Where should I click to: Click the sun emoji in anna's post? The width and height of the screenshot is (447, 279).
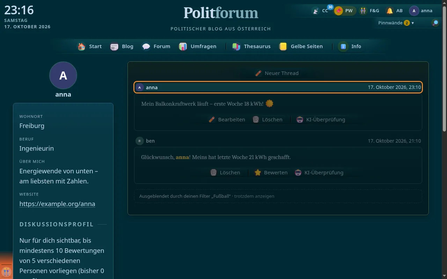click(269, 104)
